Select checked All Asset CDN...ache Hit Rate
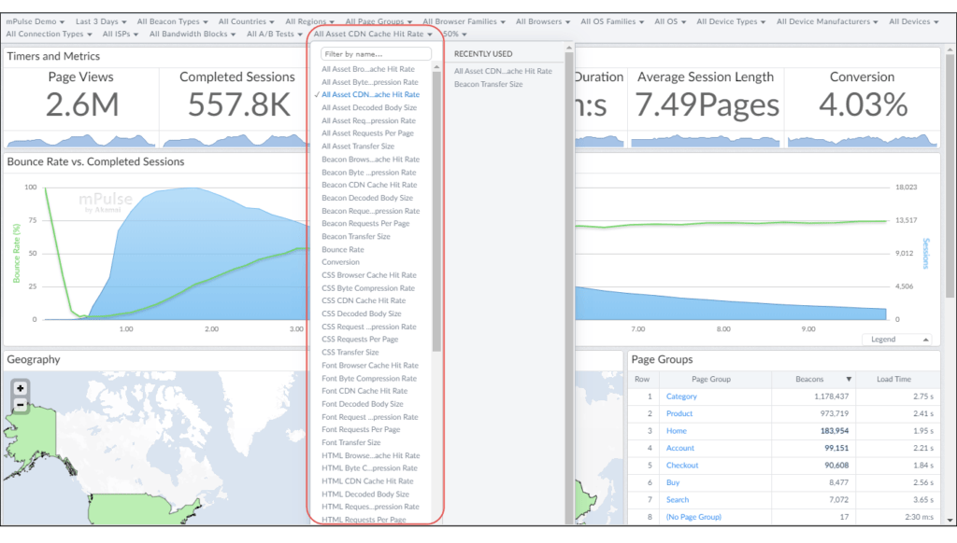Viewport: 957px width, 543px height. pos(370,95)
